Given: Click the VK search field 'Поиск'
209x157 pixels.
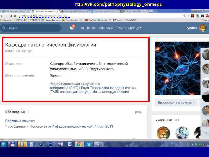Looking at the screenshot, I should pyautogui.click(x=31, y=28).
